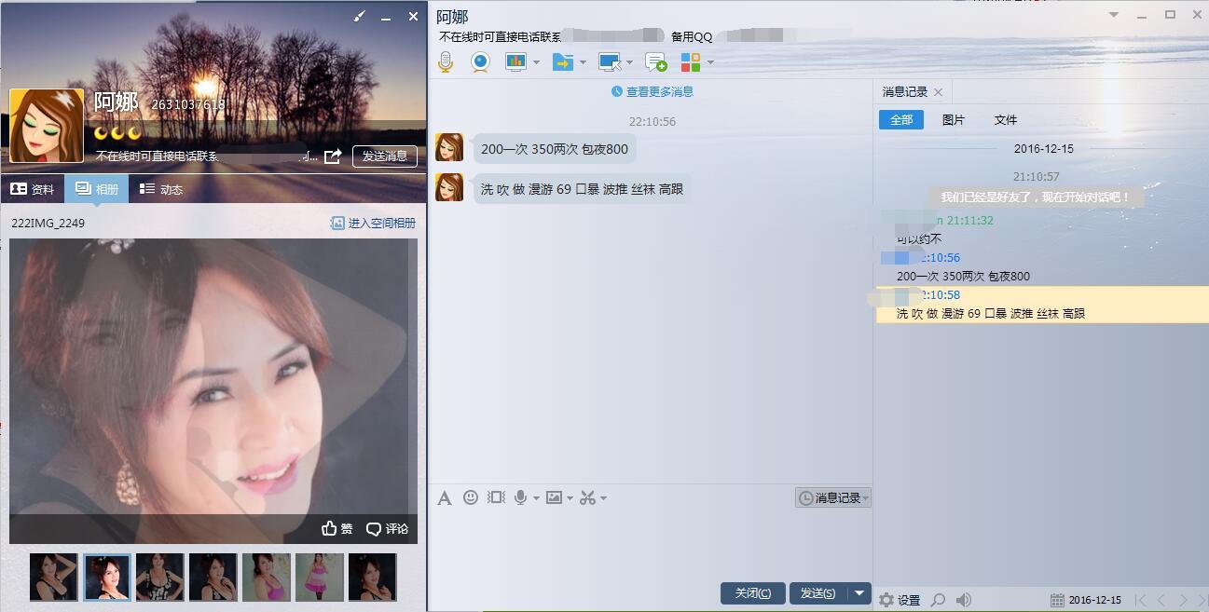Click the send file folder icon

[x=562, y=62]
